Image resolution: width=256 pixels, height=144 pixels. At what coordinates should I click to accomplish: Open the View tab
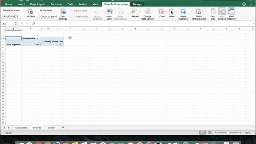(96, 4)
